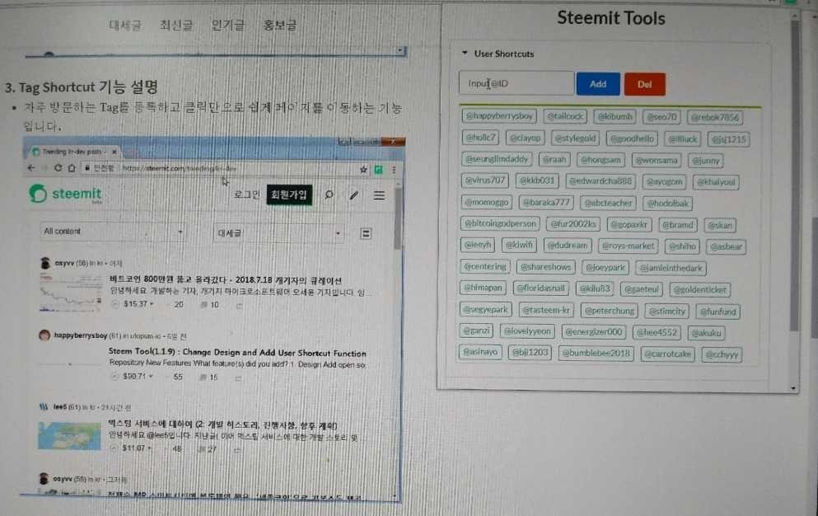The width and height of the screenshot is (818, 516).
Task: Open the All content dropdown
Action: [x=113, y=232]
